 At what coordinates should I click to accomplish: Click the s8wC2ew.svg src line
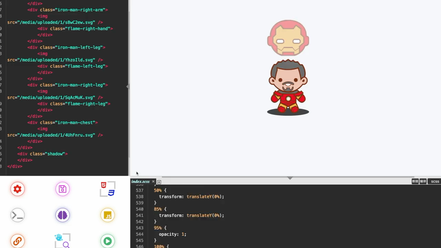click(x=55, y=22)
